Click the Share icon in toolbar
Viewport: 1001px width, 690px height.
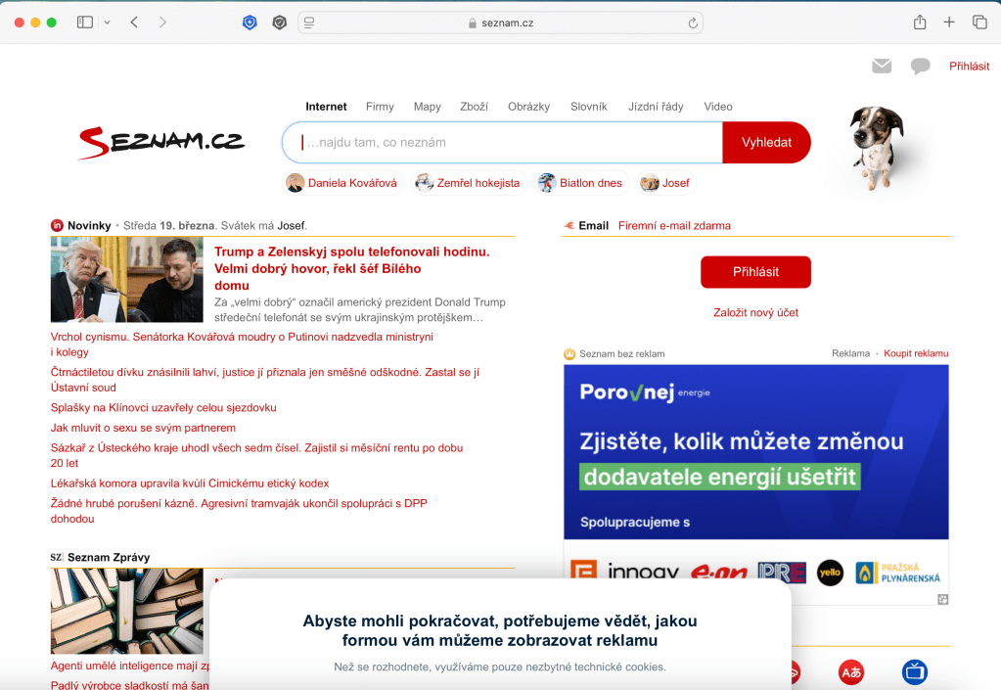pos(920,23)
